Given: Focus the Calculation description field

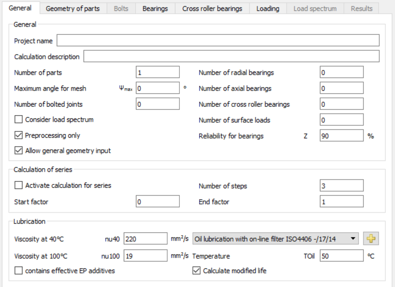Looking at the screenshot, I should coord(231,57).
